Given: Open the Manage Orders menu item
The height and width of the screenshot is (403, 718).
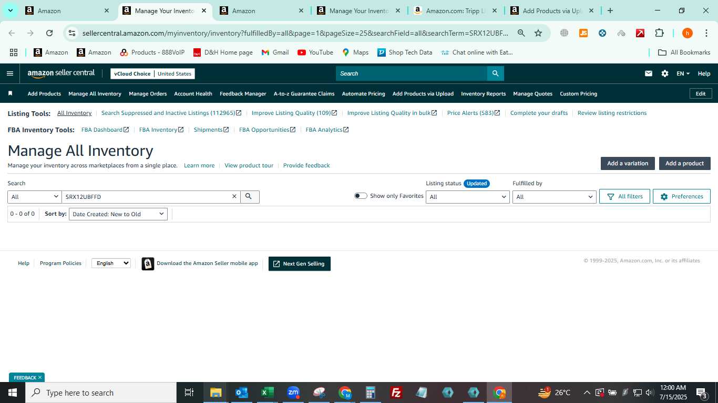Looking at the screenshot, I should (148, 93).
